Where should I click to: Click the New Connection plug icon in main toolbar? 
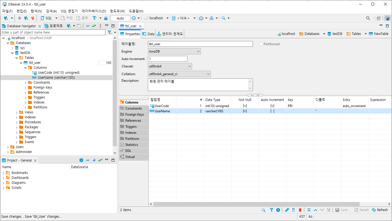point(6,18)
